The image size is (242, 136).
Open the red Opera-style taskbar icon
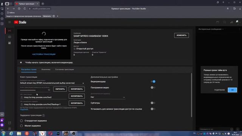50,133
